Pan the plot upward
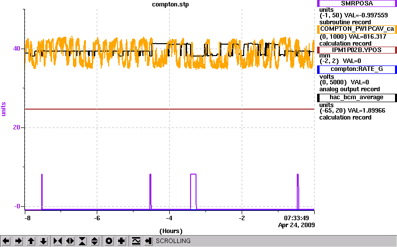397x247 pixels. 31,241
